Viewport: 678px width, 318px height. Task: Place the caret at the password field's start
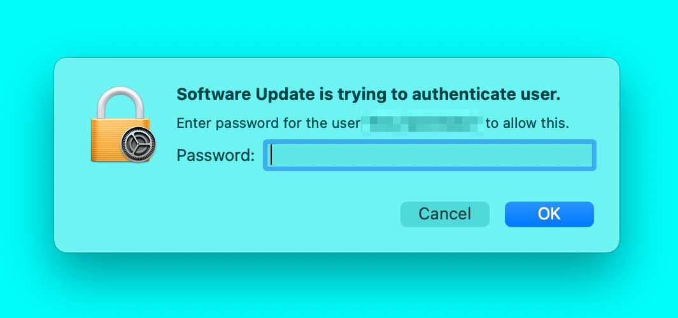[271, 155]
